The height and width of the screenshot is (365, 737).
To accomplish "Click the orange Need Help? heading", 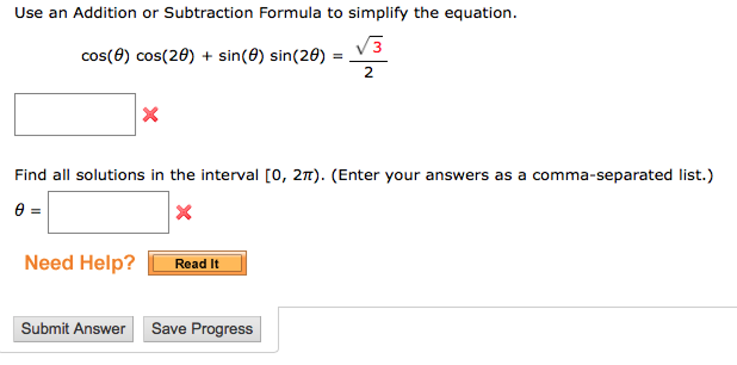I will [79, 262].
